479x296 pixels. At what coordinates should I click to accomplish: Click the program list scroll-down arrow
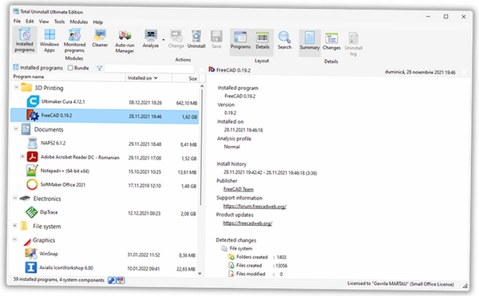pos(200,274)
